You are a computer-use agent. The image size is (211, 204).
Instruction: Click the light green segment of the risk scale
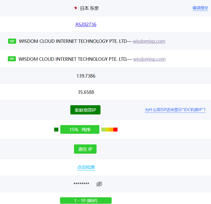tap(103, 130)
